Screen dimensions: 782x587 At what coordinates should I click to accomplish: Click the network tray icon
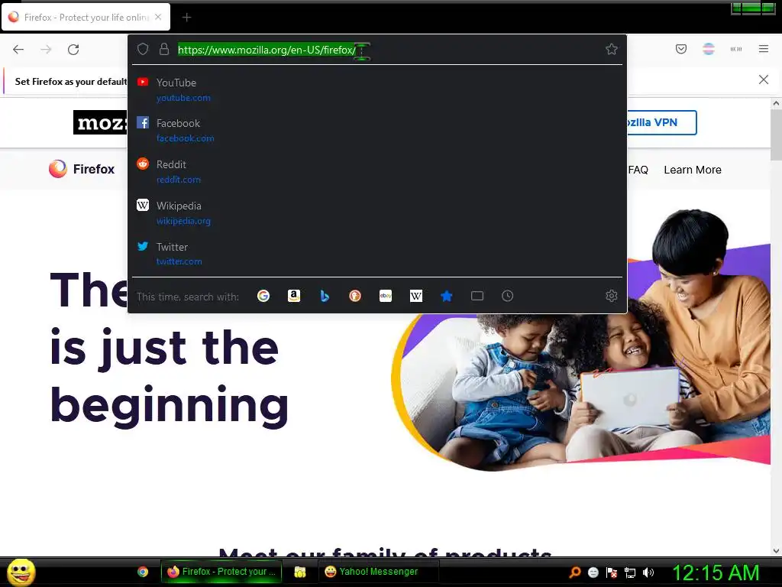pyautogui.click(x=630, y=572)
